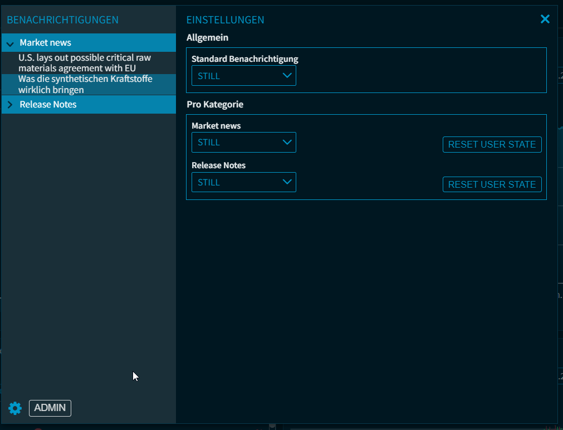
Task: Select the Release Notes category header label
Action: point(48,105)
